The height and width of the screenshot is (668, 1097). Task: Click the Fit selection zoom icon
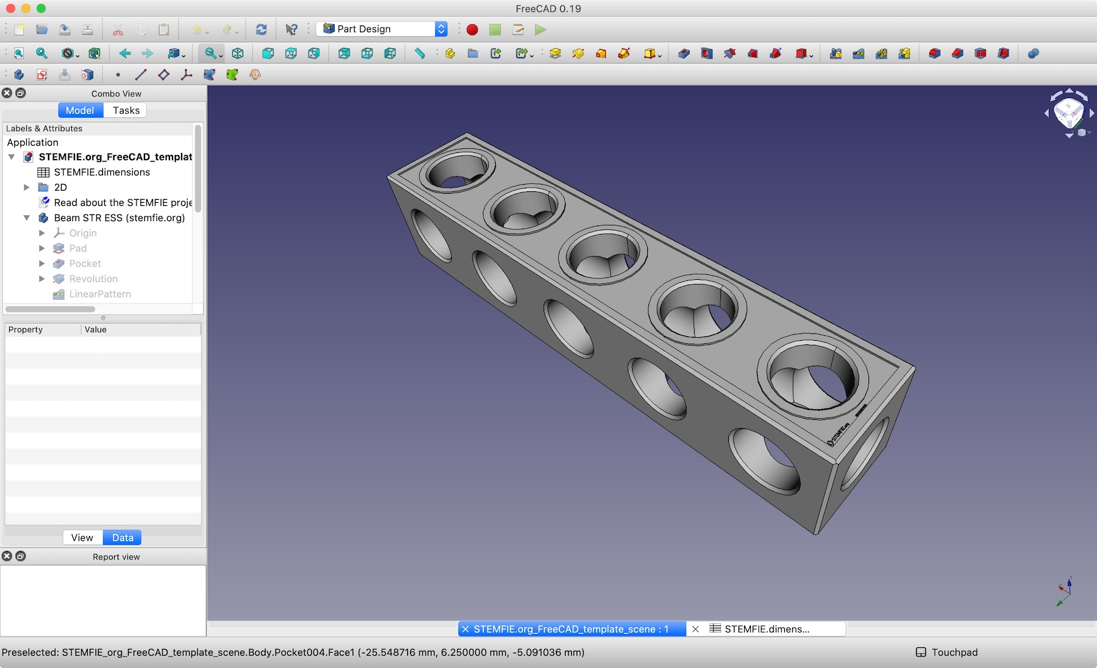click(x=41, y=54)
